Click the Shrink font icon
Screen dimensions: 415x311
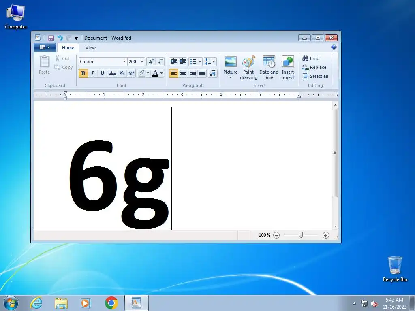[x=160, y=62]
